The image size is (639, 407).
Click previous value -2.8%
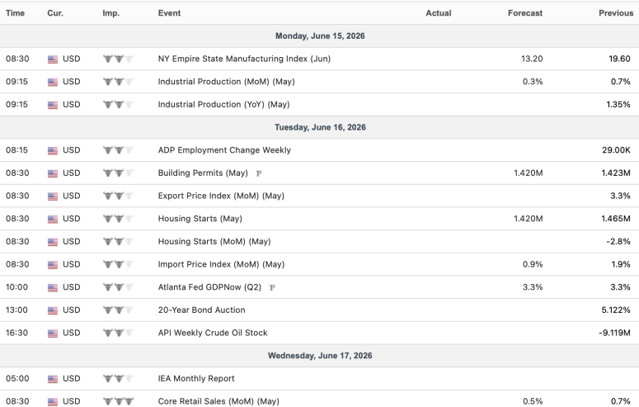click(x=618, y=242)
